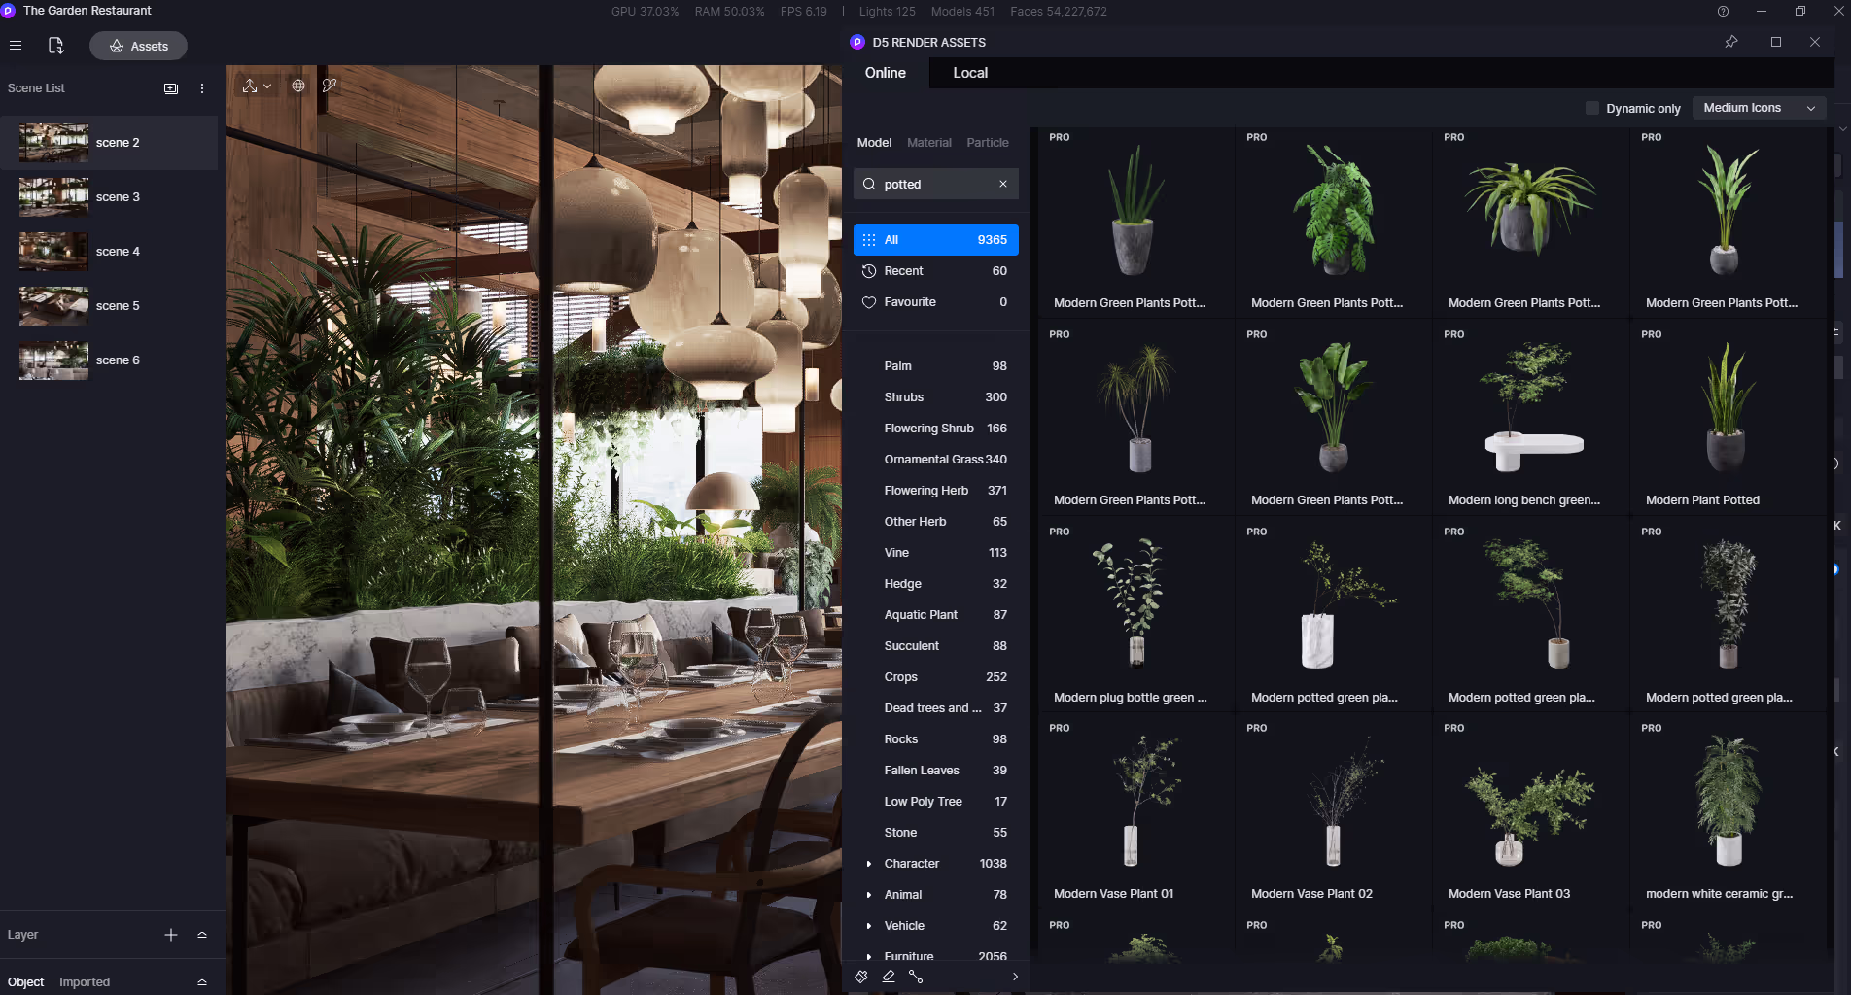Filter by Rocks category
Image resolution: width=1851 pixels, height=995 pixels.
click(x=936, y=739)
